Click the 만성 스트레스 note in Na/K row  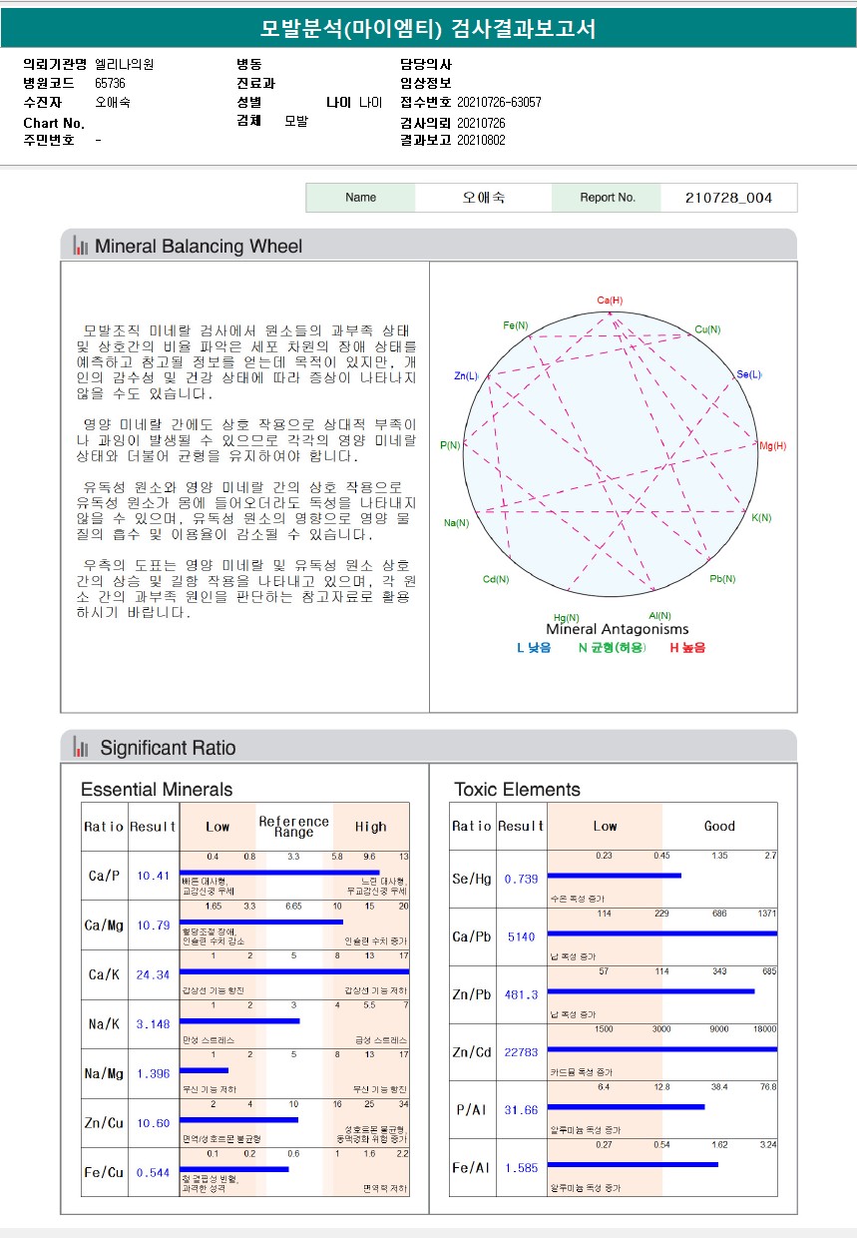click(x=209, y=1040)
